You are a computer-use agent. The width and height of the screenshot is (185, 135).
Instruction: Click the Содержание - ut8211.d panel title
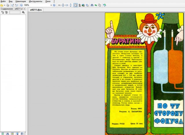pos(12,9)
